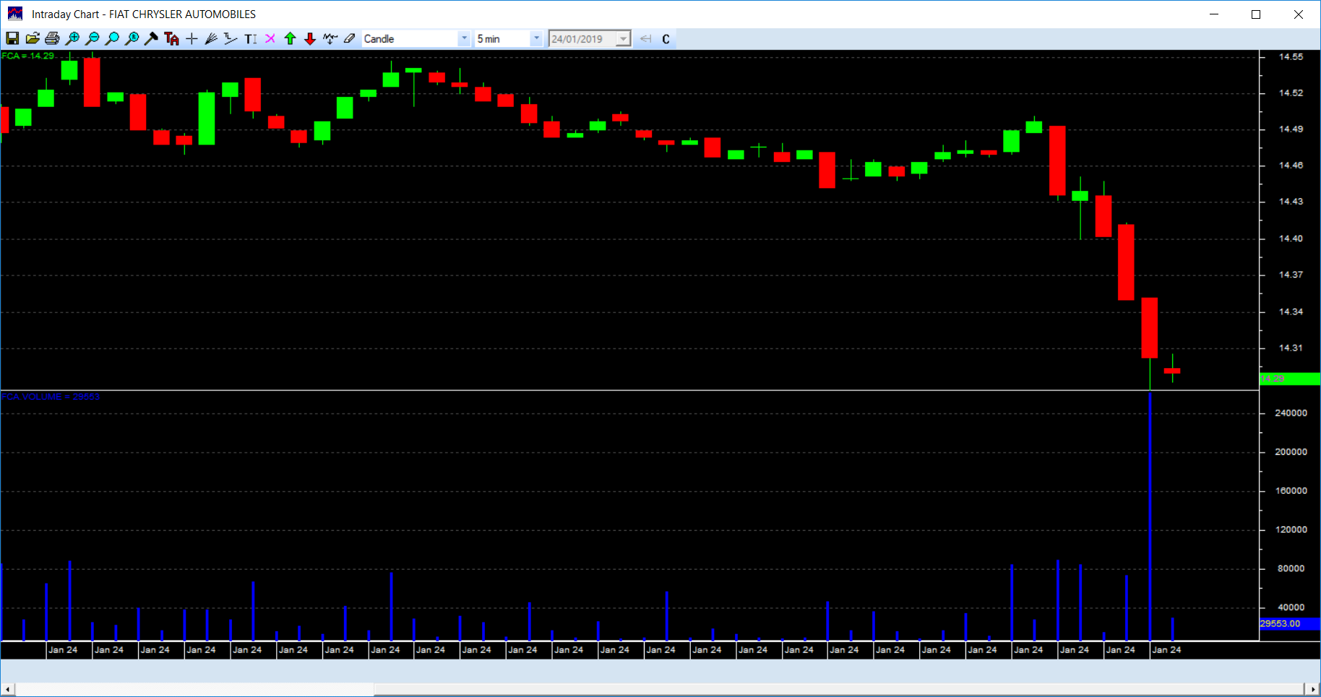Open the TA technical analysis tool
The width and height of the screenshot is (1321, 697).
coord(171,38)
